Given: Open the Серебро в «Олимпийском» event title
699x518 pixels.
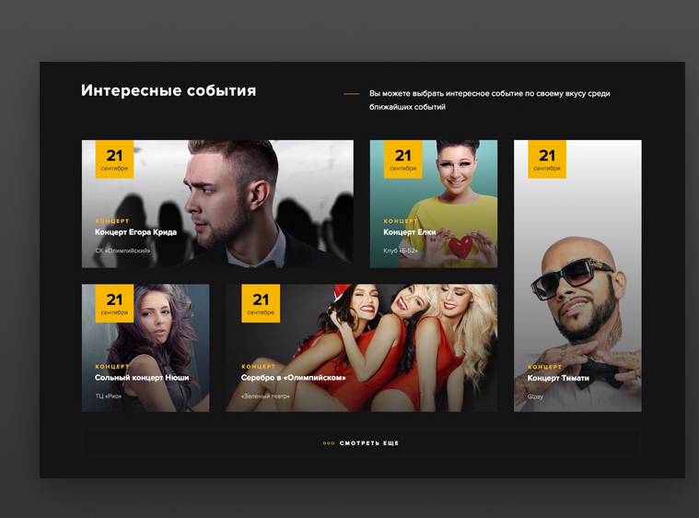Looking at the screenshot, I should pos(294,378).
